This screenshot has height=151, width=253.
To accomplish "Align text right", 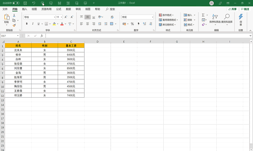I will point(94,24).
